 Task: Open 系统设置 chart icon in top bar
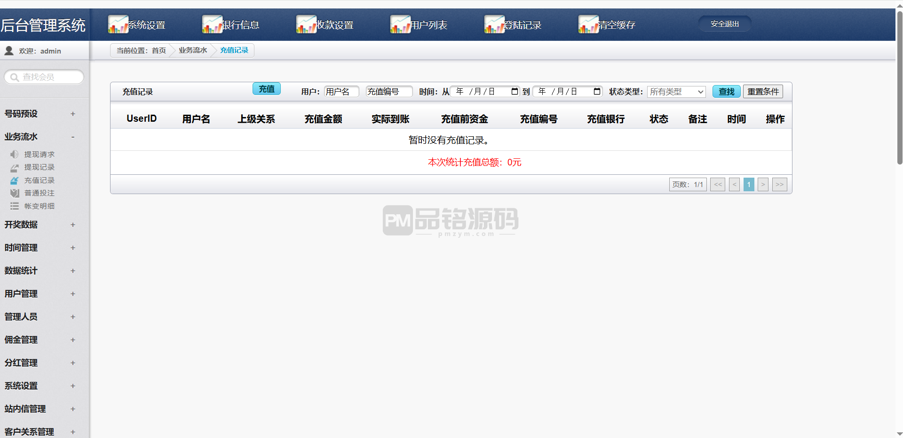click(x=118, y=24)
